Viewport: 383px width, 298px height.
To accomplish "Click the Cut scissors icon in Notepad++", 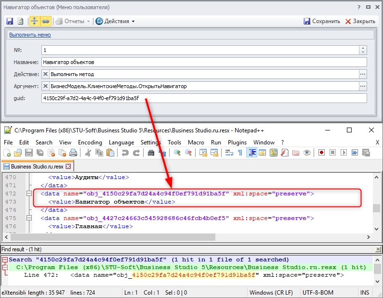I will [88, 153].
